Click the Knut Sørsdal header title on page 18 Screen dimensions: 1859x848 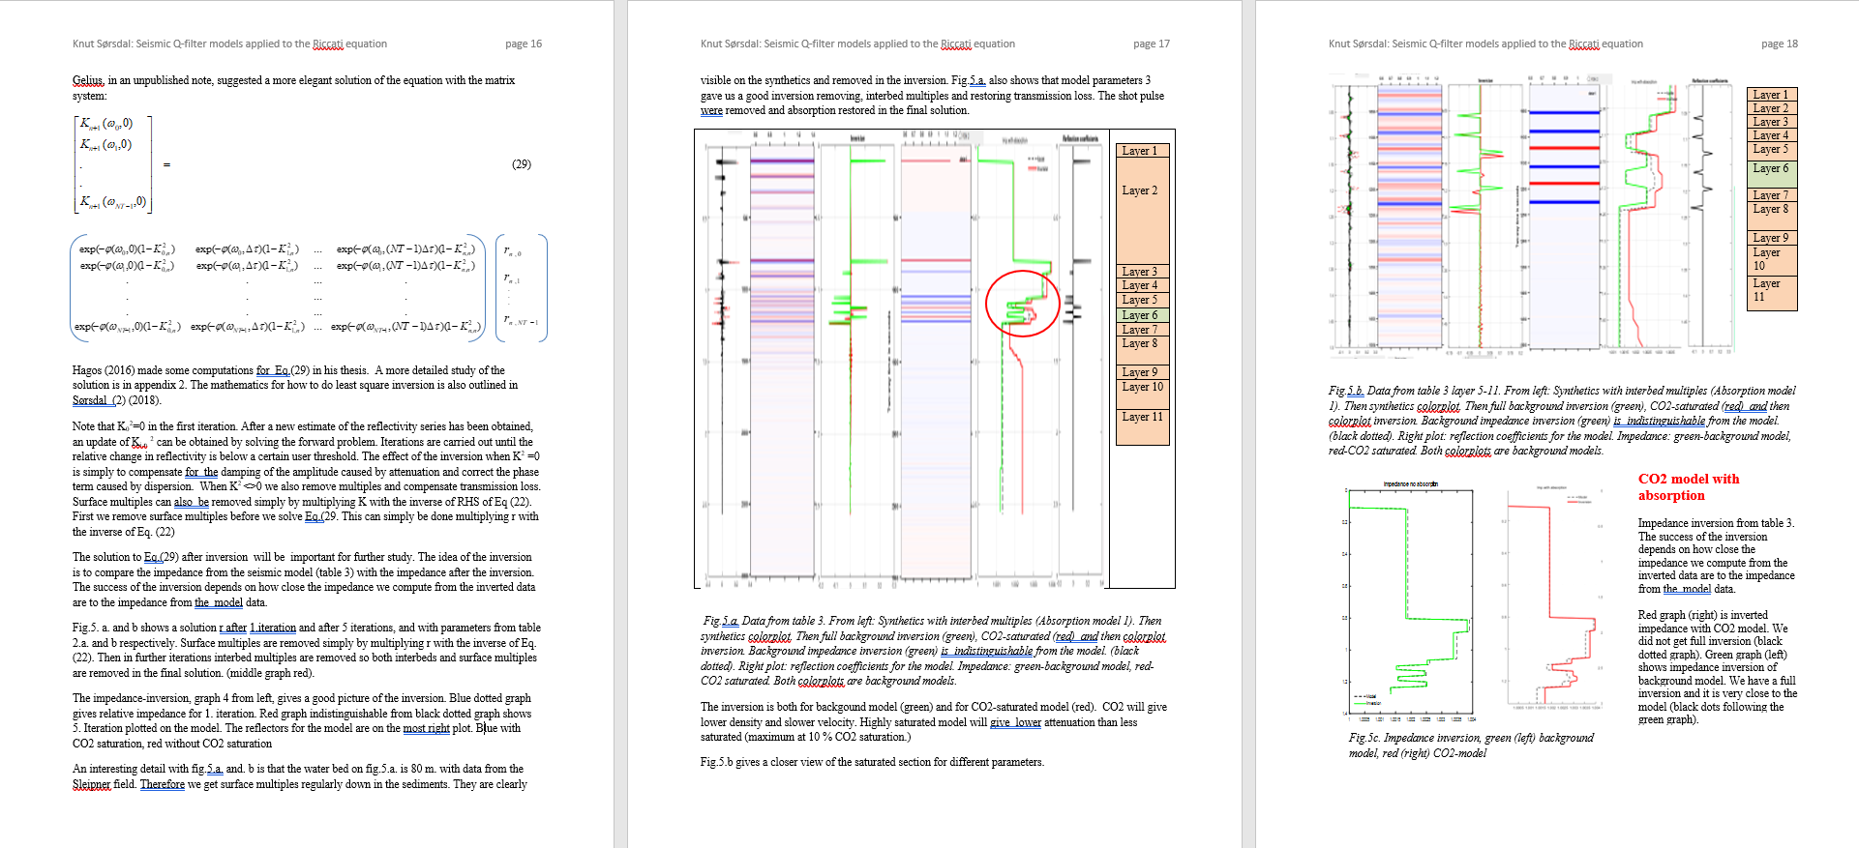[1485, 44]
